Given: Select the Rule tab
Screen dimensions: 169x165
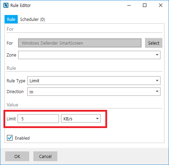Looking at the screenshot, I should pos(11,19).
